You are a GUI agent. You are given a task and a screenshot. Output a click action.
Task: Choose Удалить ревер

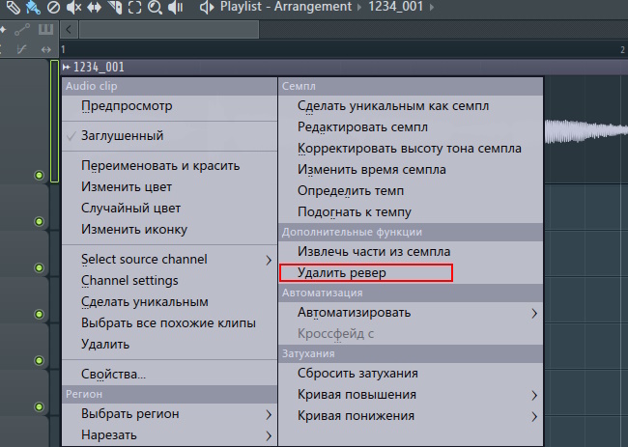tap(411, 273)
